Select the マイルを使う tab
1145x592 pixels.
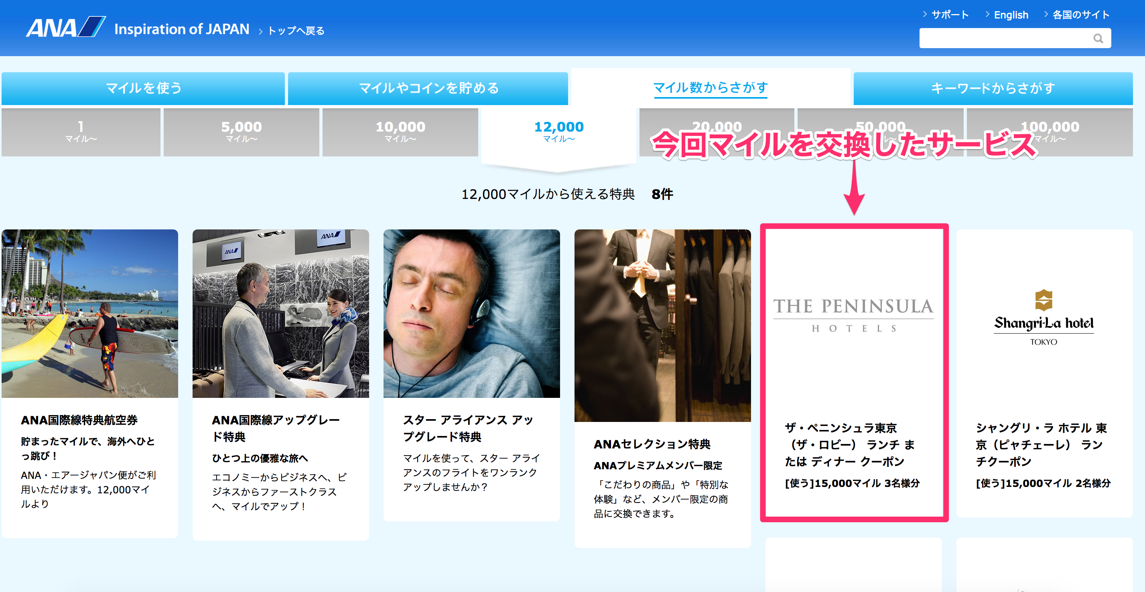pyautogui.click(x=143, y=89)
